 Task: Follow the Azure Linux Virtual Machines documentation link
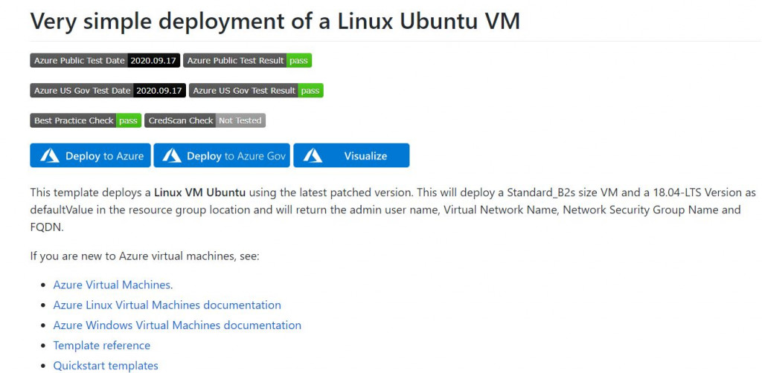click(167, 305)
